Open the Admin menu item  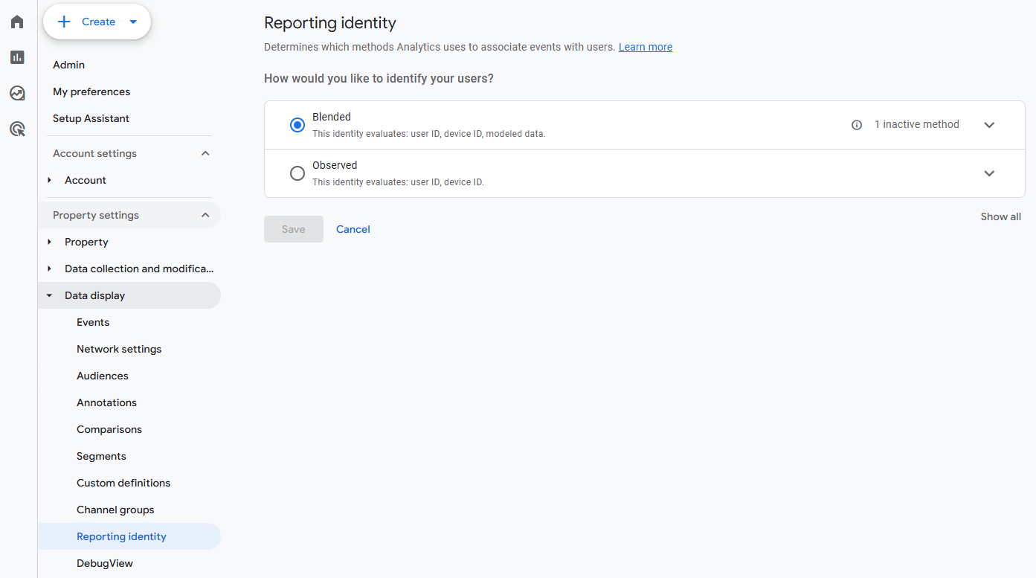coord(69,65)
